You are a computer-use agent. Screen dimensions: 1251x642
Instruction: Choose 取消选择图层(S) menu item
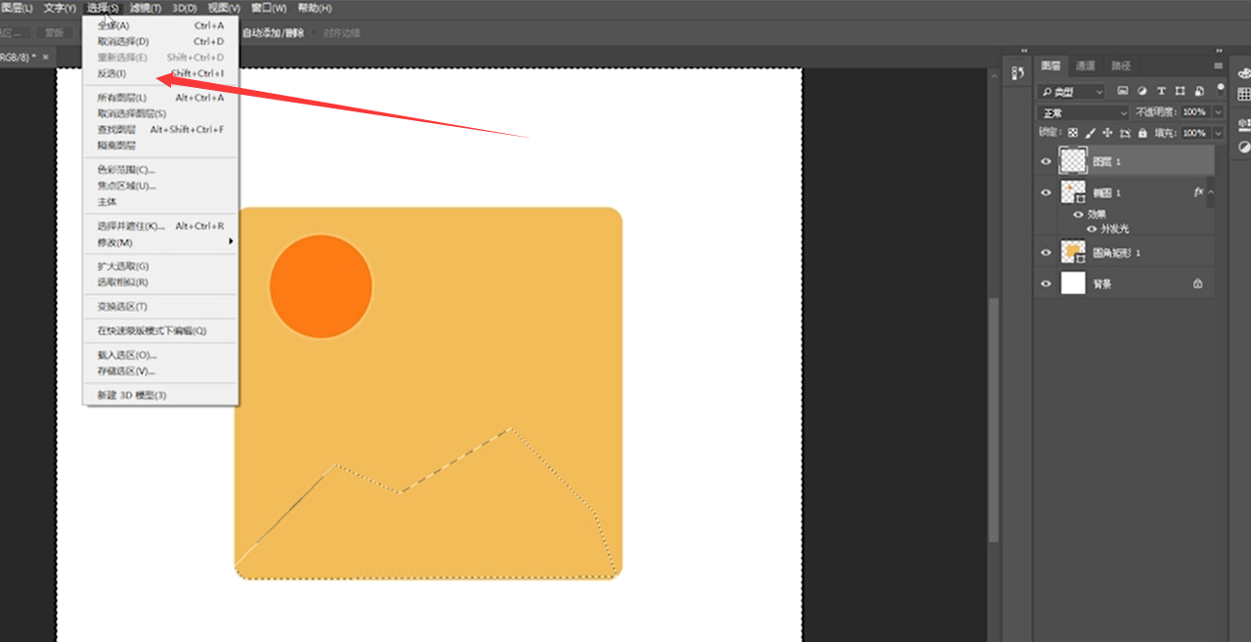click(161, 113)
